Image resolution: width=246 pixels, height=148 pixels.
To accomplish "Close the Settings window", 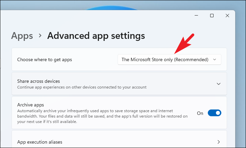I will coord(227,16).
